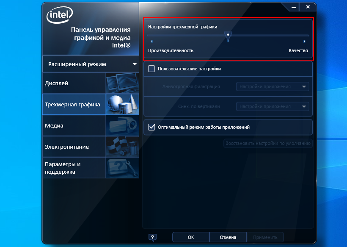
Task: Open the Display section monitor icon
Action: [x=122, y=83]
